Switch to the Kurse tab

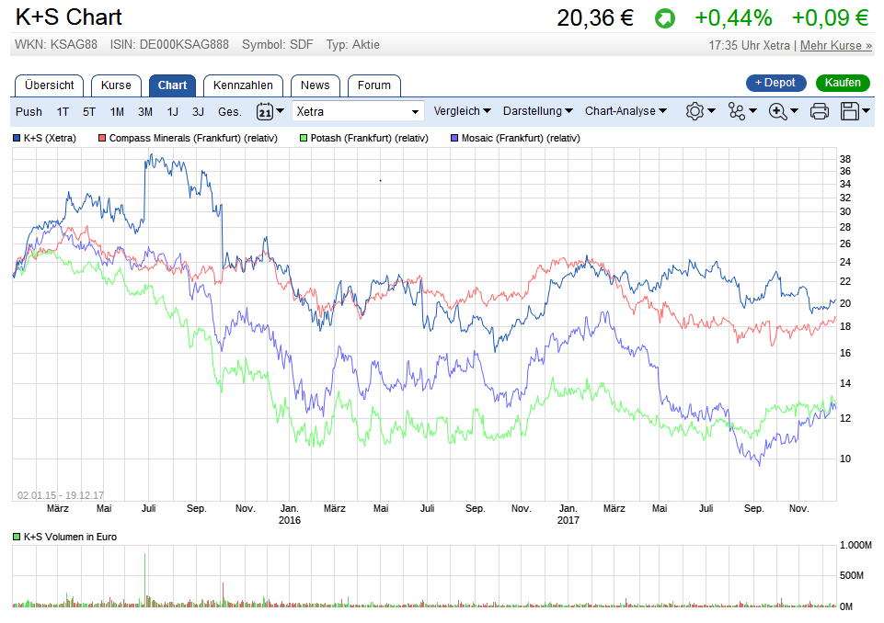116,85
